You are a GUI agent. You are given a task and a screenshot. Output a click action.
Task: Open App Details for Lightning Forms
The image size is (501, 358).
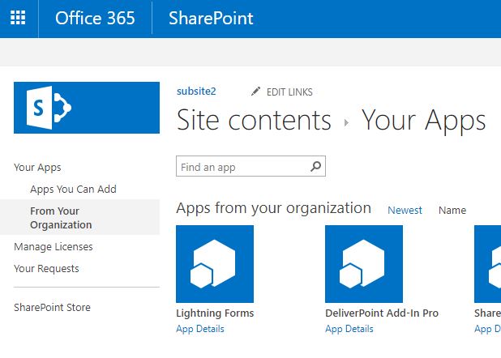(200, 329)
